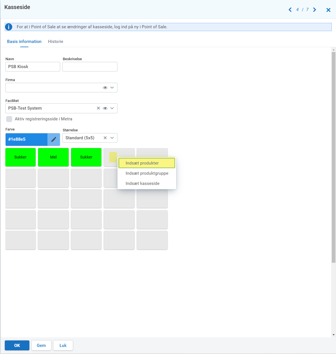Clear the Facilitet field value
This screenshot has width=336, height=354.
click(x=98, y=108)
